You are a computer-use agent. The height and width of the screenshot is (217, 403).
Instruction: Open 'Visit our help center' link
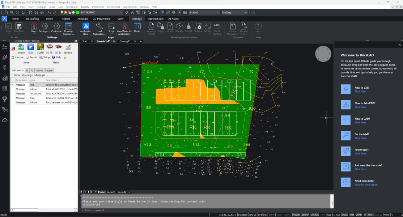pyautogui.click(x=366, y=185)
